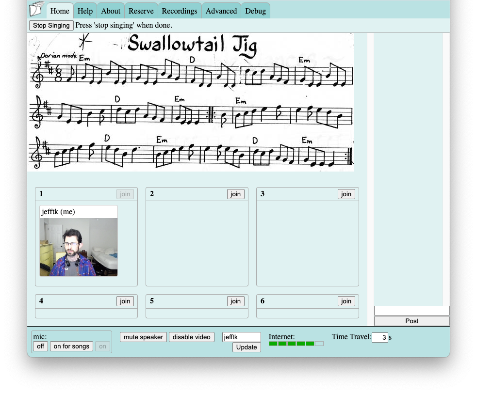
Task: Join bucket 5
Action: point(235,301)
